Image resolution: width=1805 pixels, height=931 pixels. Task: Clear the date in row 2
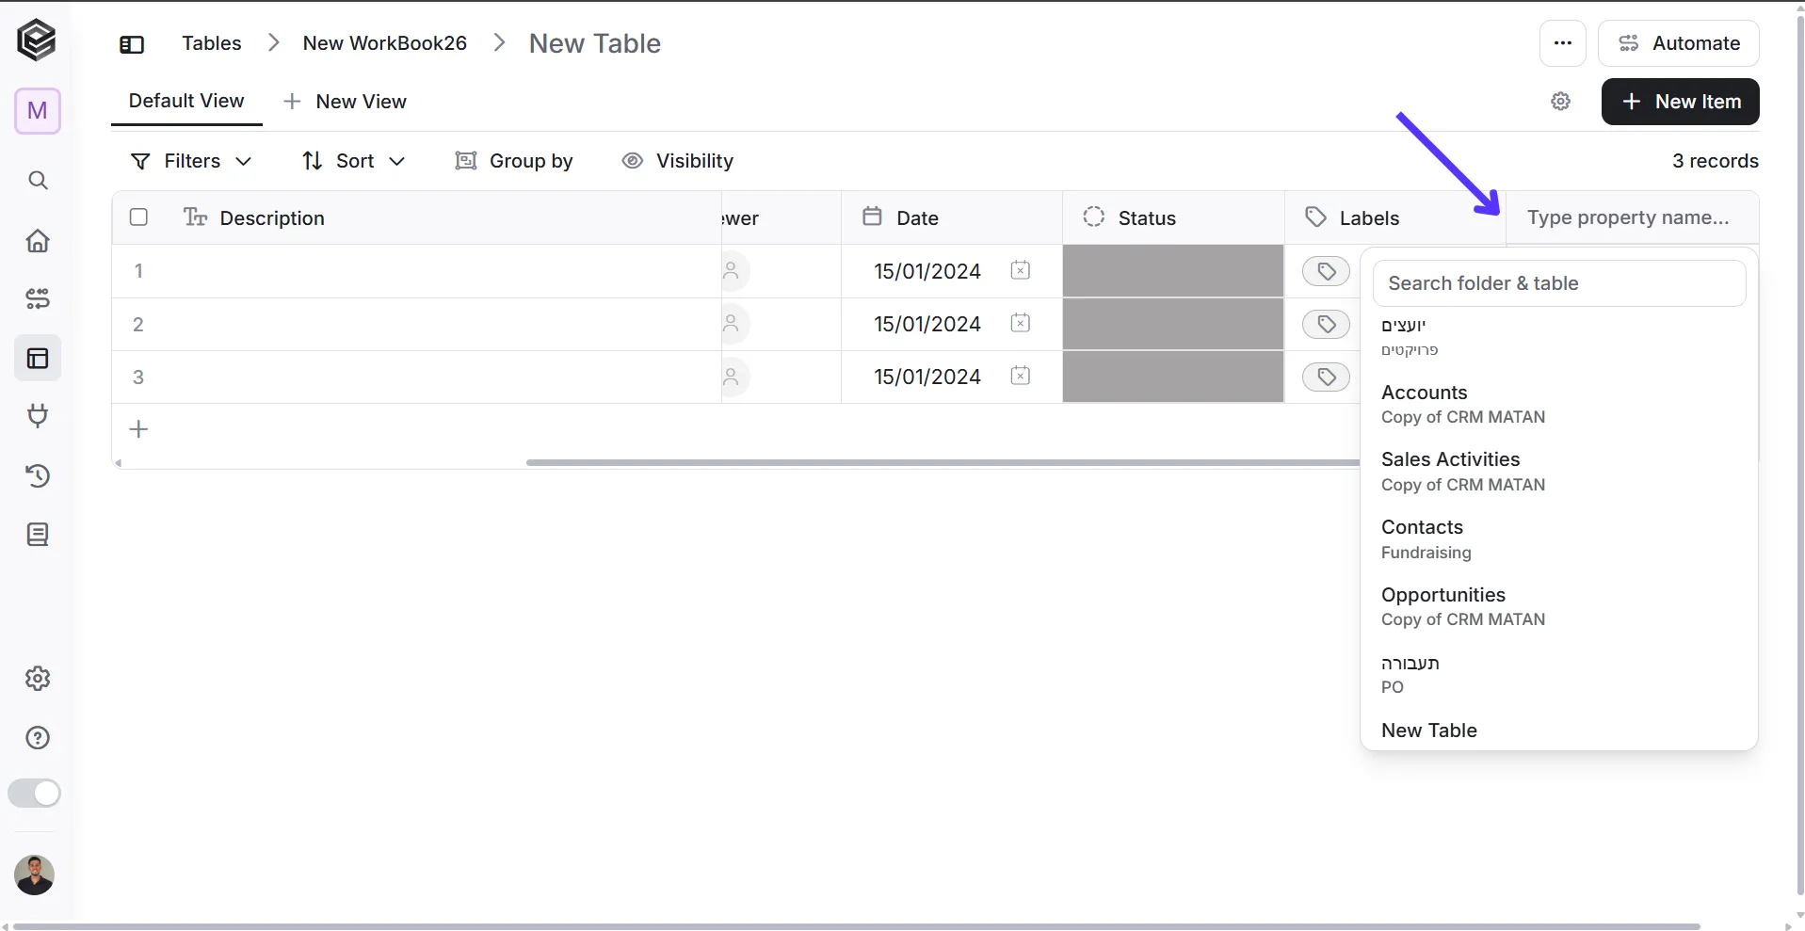coord(1021,323)
